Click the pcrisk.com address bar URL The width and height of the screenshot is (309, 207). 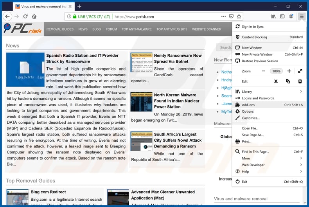click(134, 17)
